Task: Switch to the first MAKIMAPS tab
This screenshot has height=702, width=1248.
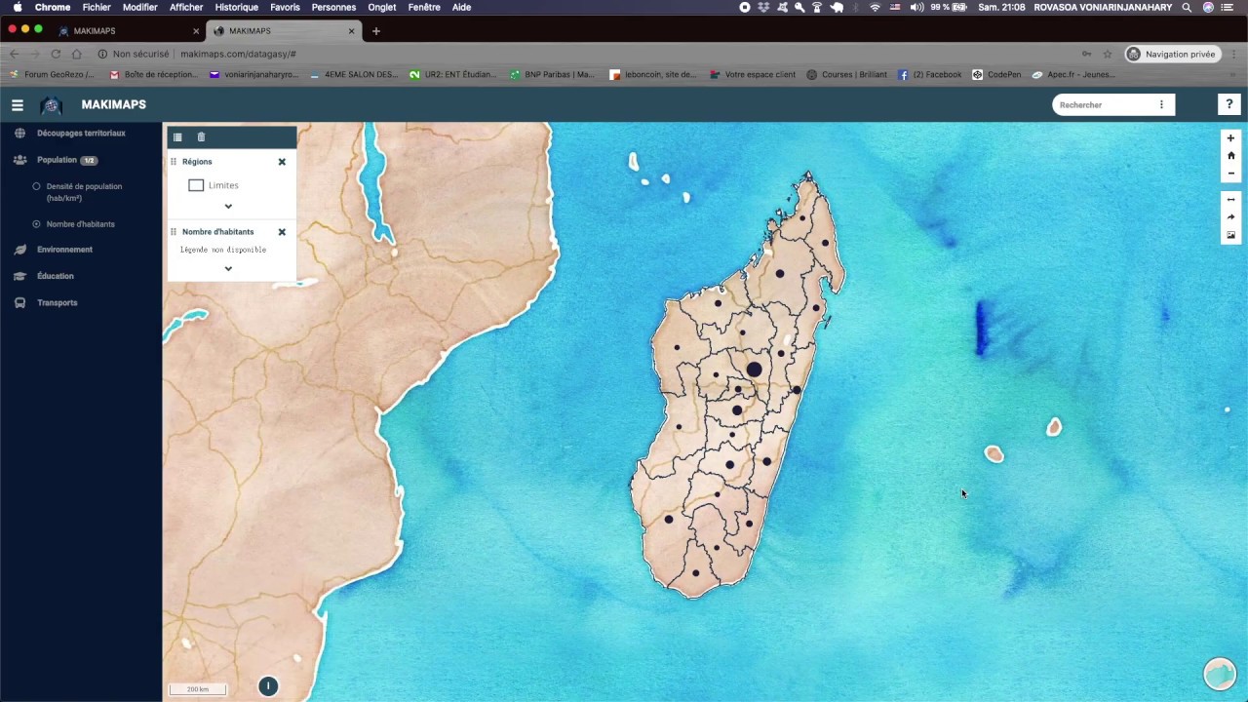Action: (x=127, y=31)
